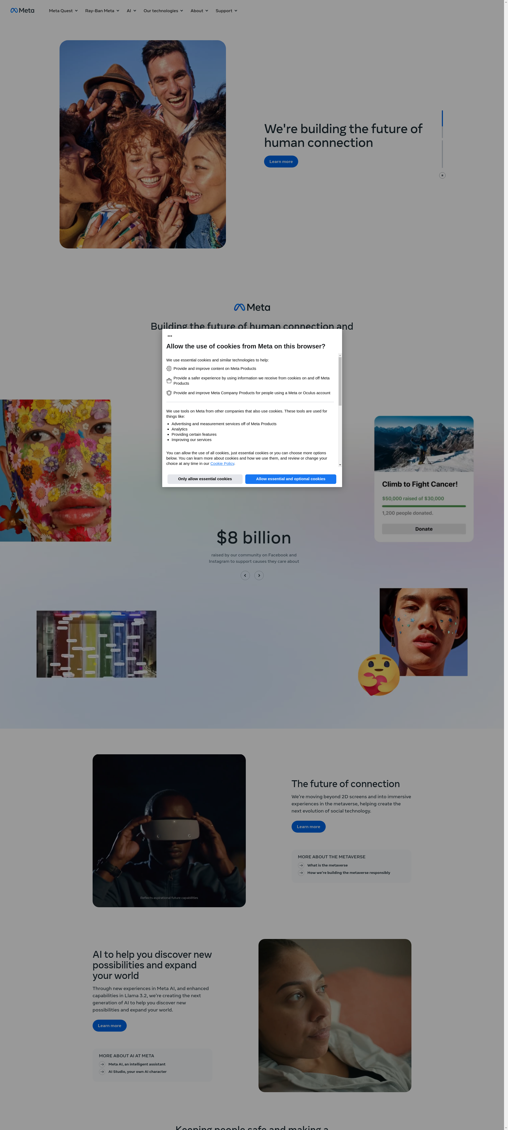Open the Our technologies dropdown

[163, 11]
